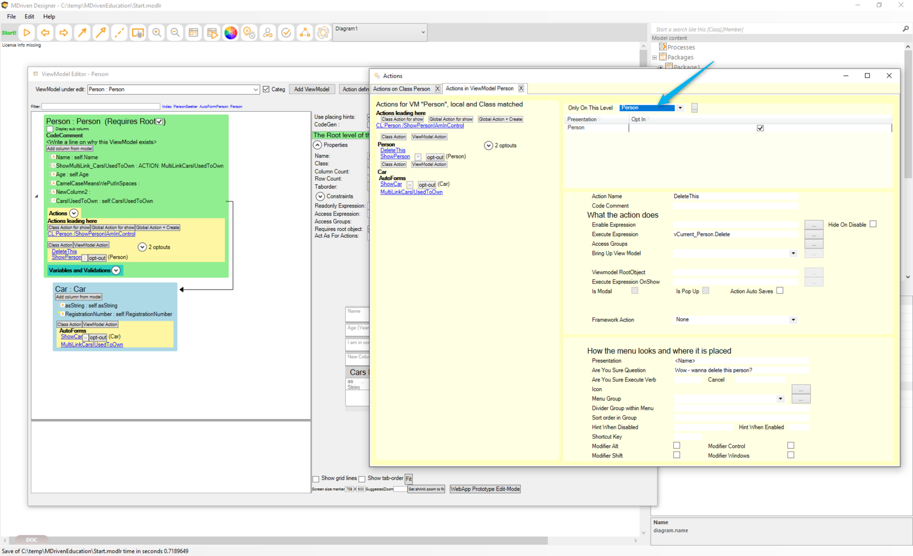Open the window layout toolbar icon

[x=193, y=33]
